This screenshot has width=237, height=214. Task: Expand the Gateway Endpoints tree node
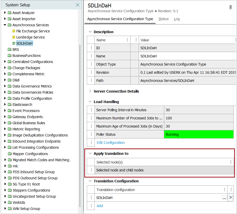tap(5, 117)
